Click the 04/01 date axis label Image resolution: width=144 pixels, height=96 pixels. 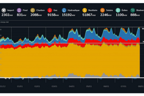pyautogui.click(x=72, y=86)
